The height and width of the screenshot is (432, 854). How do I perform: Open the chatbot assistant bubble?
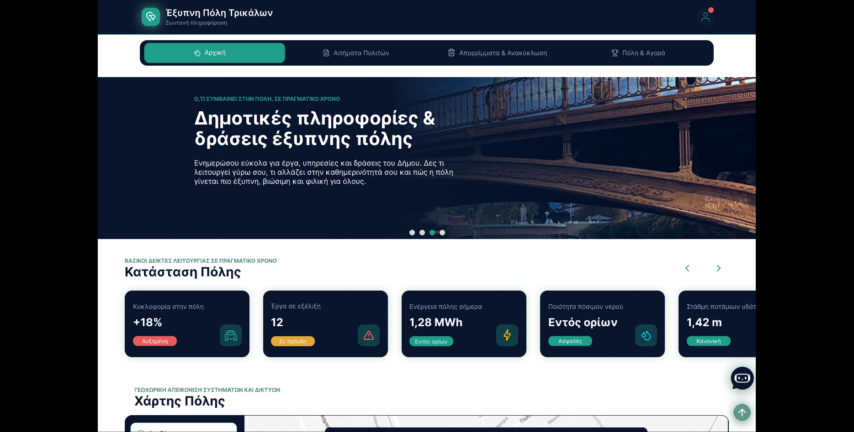(742, 378)
